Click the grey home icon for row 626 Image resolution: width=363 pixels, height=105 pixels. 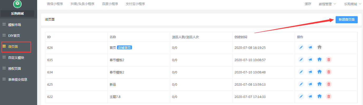click(320, 48)
